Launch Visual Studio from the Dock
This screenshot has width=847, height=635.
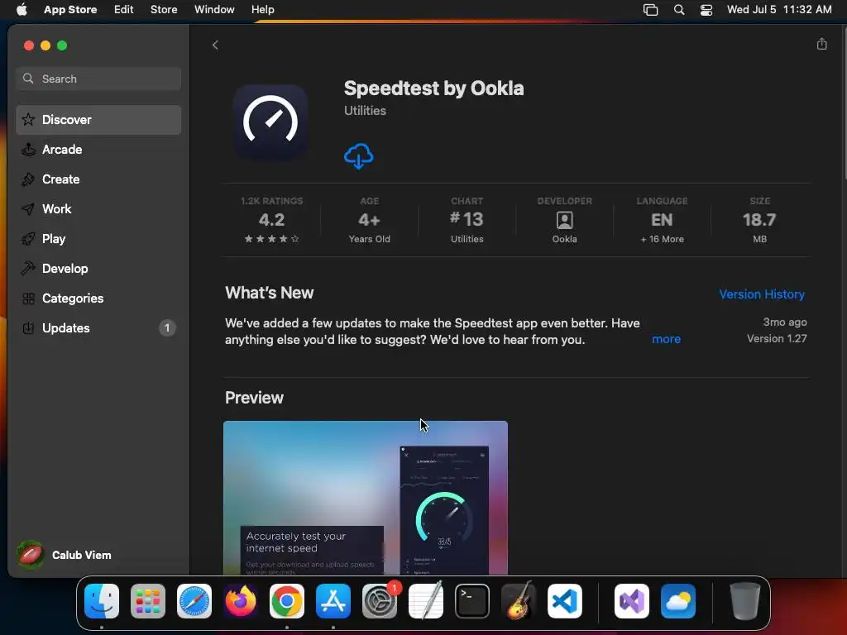[631, 601]
